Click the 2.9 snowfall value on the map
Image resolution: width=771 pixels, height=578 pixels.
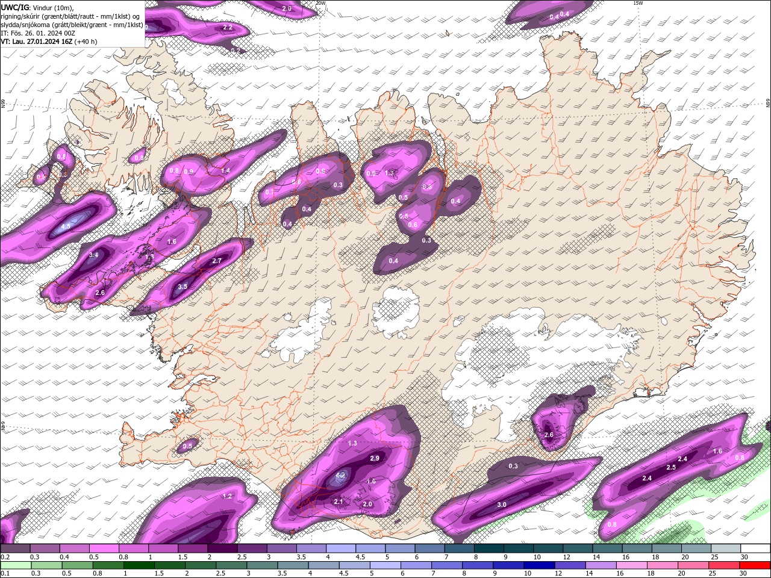click(x=375, y=458)
